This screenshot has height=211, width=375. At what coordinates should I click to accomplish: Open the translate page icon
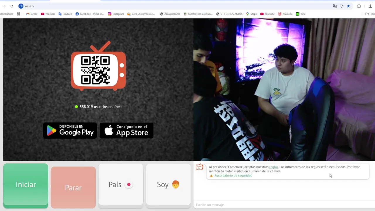[x=335, y=6]
